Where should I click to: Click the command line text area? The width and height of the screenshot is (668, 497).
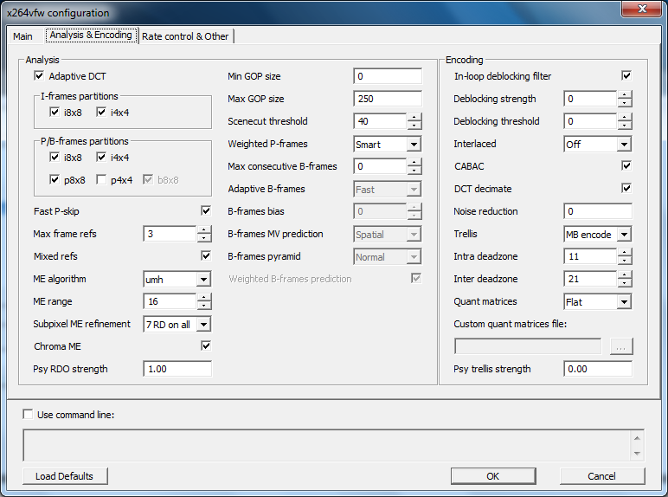click(x=334, y=445)
